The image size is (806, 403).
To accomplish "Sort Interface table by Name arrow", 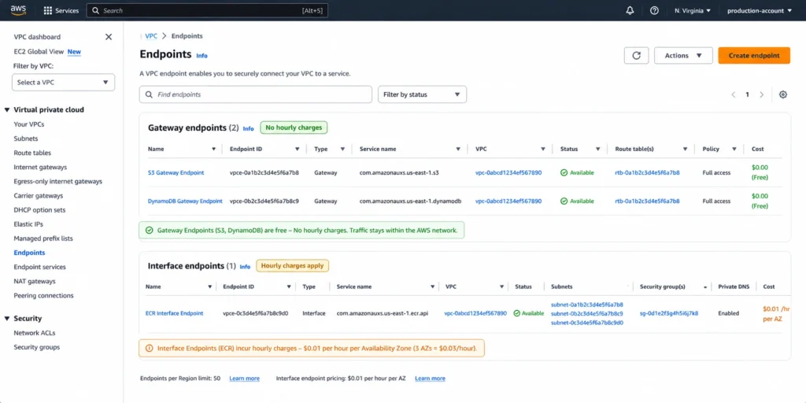I will coord(209,287).
